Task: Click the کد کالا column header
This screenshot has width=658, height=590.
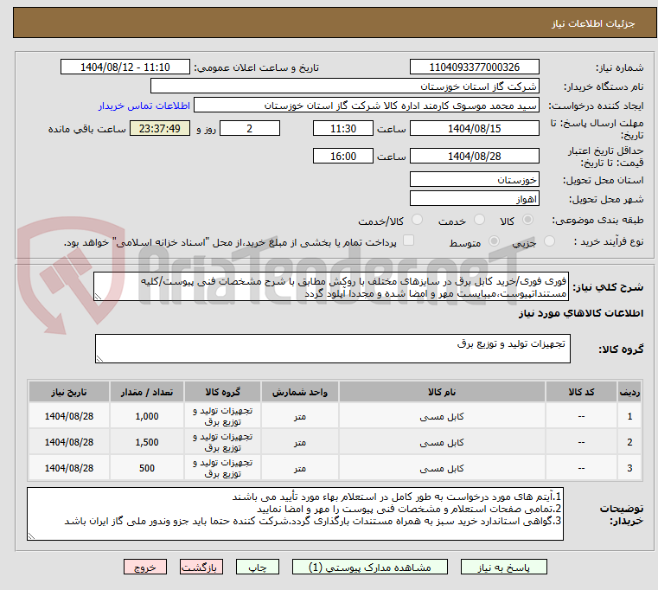Action: pyautogui.click(x=581, y=392)
